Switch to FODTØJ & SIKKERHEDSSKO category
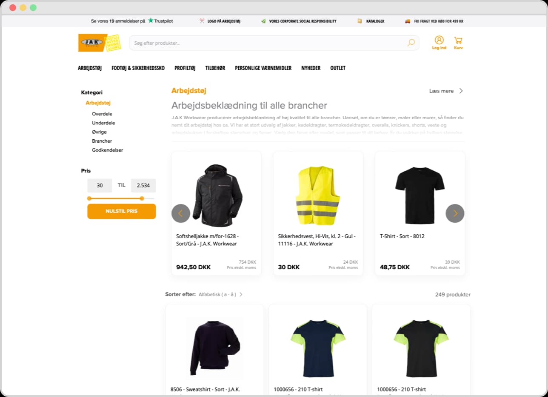The width and height of the screenshot is (548, 397). coord(138,68)
